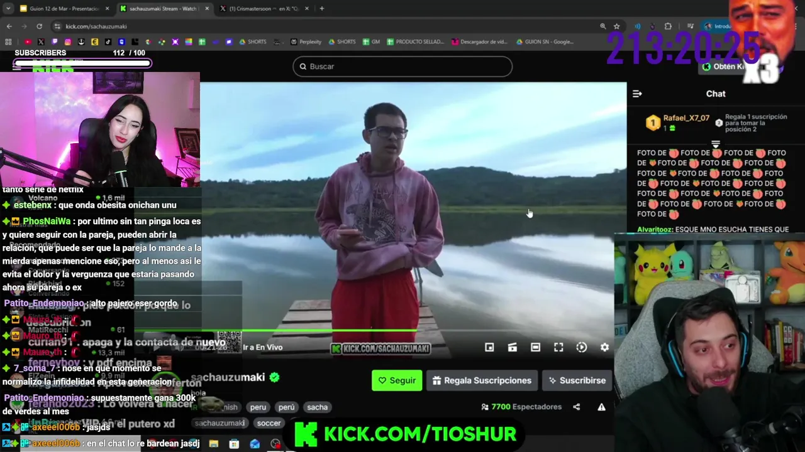Open File Explorer from the taskbar
Image resolution: width=805 pixels, height=452 pixels.
click(x=213, y=444)
